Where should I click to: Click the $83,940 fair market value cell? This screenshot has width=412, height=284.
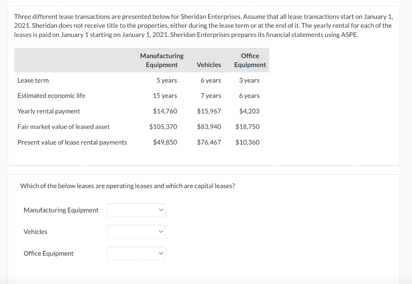209,127
